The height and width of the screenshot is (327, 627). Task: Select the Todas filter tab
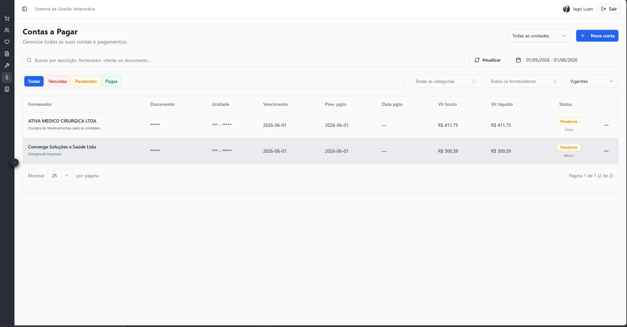pos(34,81)
